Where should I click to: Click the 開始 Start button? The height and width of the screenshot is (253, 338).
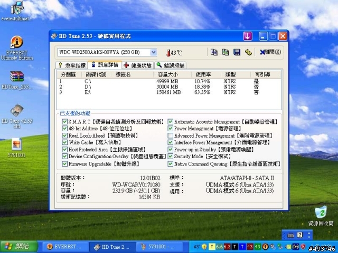[x=19, y=247]
